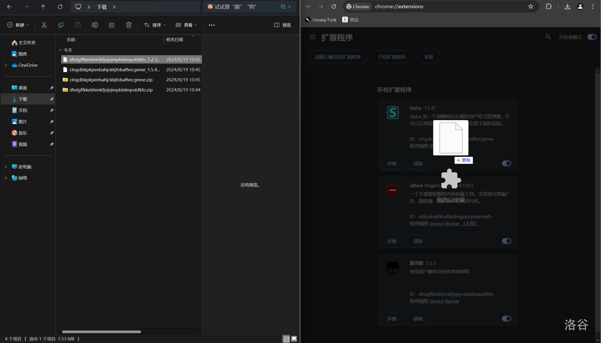
Task: Open Chrome extensions puzzle icon in toolbar
Action: click(548, 6)
